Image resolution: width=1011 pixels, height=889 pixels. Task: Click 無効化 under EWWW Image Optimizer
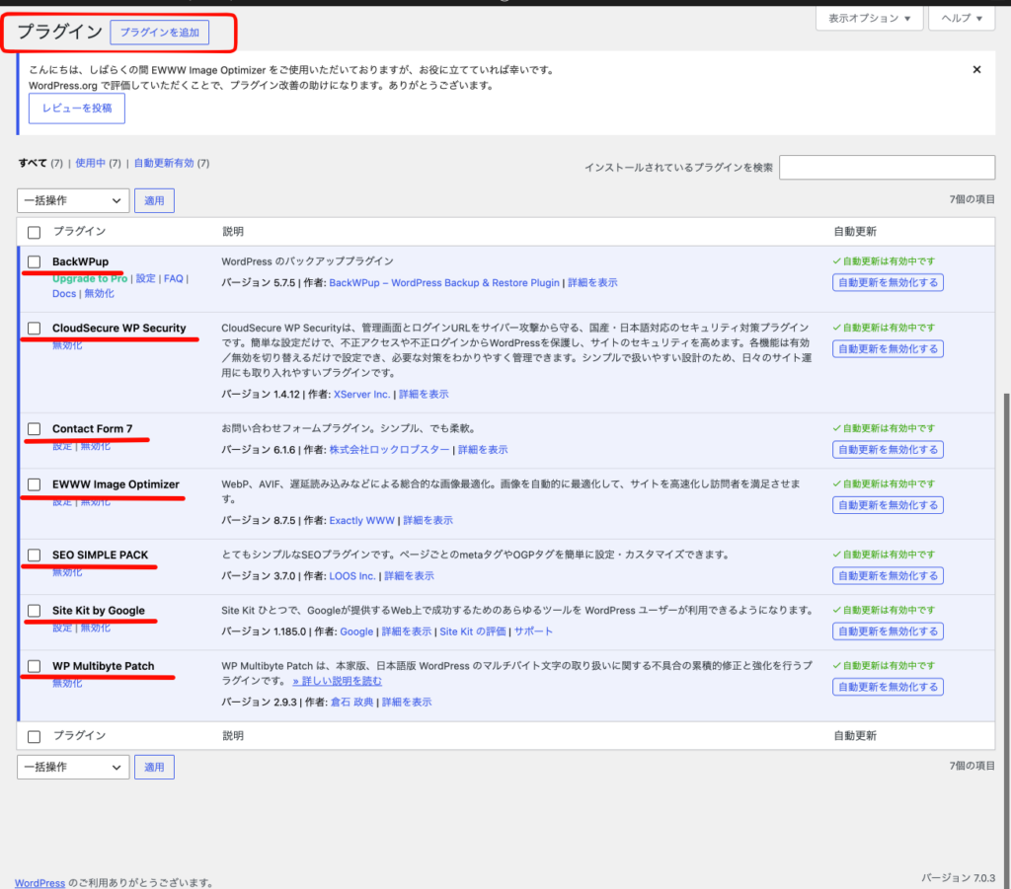[96, 502]
